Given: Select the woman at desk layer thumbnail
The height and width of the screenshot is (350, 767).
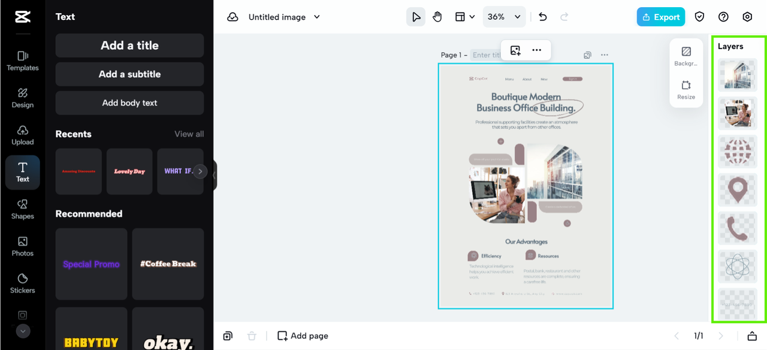Looking at the screenshot, I should coord(738,113).
